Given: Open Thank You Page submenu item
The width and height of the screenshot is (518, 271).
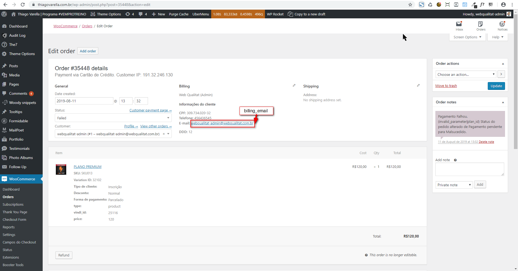Looking at the screenshot, I should [15, 212].
